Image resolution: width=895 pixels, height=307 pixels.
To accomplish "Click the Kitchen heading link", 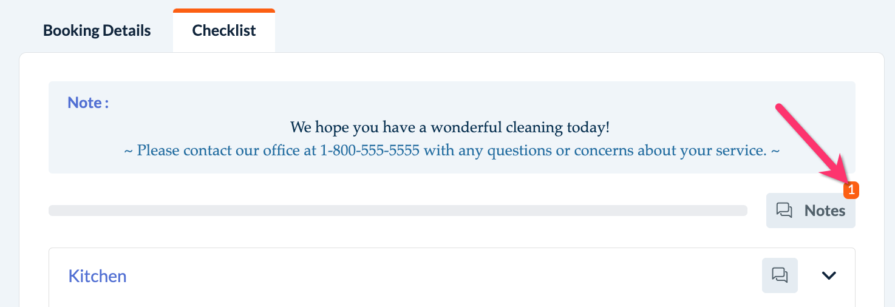I will 97,276.
